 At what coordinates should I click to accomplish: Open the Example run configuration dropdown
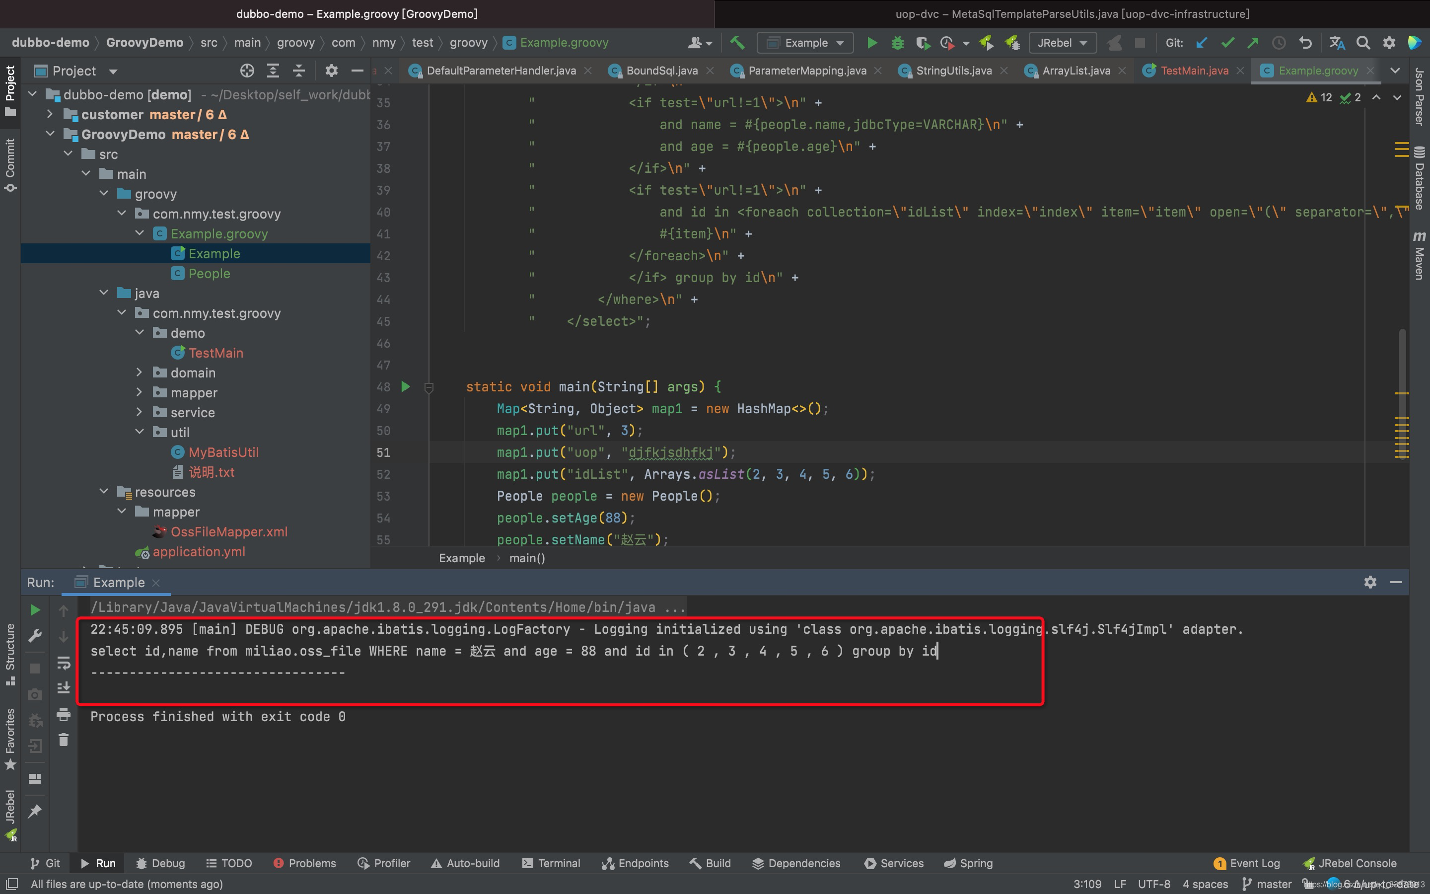[x=805, y=43]
